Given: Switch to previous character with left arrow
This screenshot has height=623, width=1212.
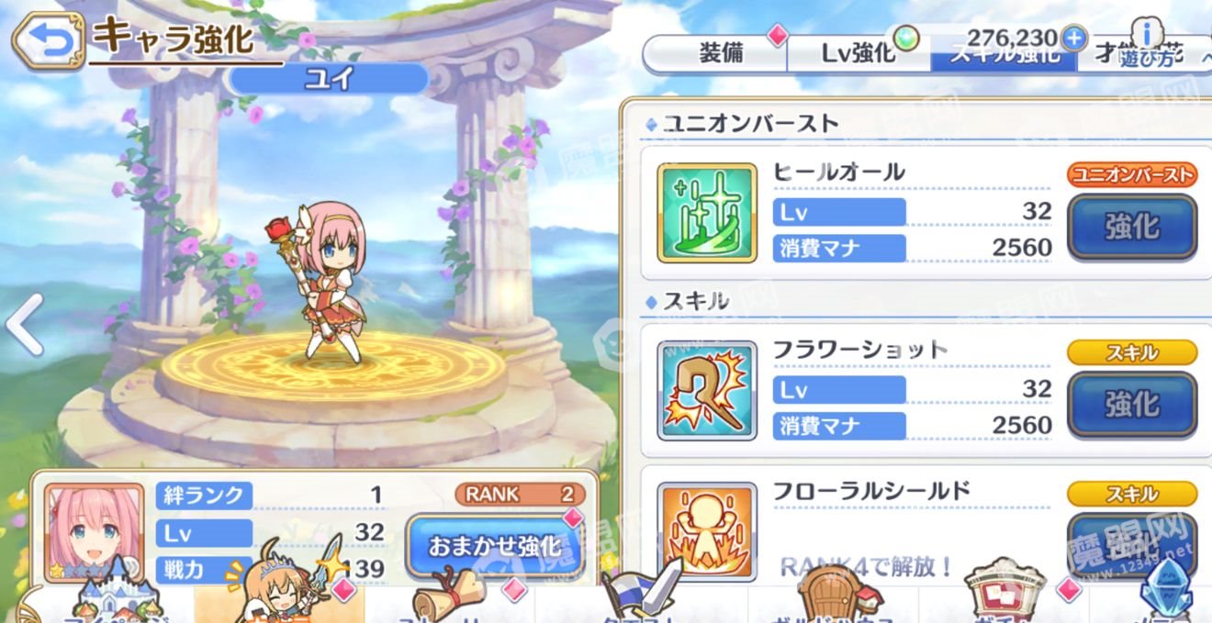Looking at the screenshot, I should [x=23, y=324].
